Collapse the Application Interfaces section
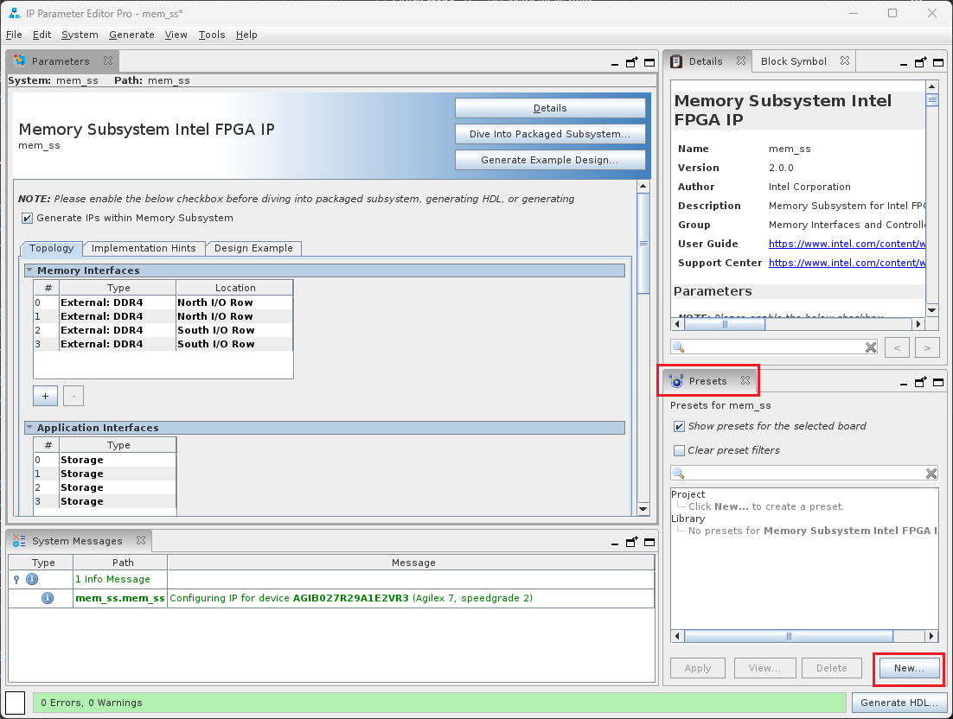 click(x=29, y=428)
